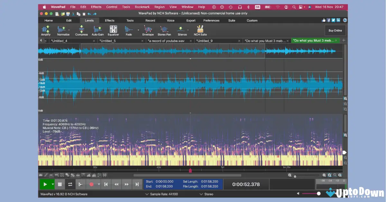Open the Envelope tool
386x202 pixels.
click(x=148, y=31)
